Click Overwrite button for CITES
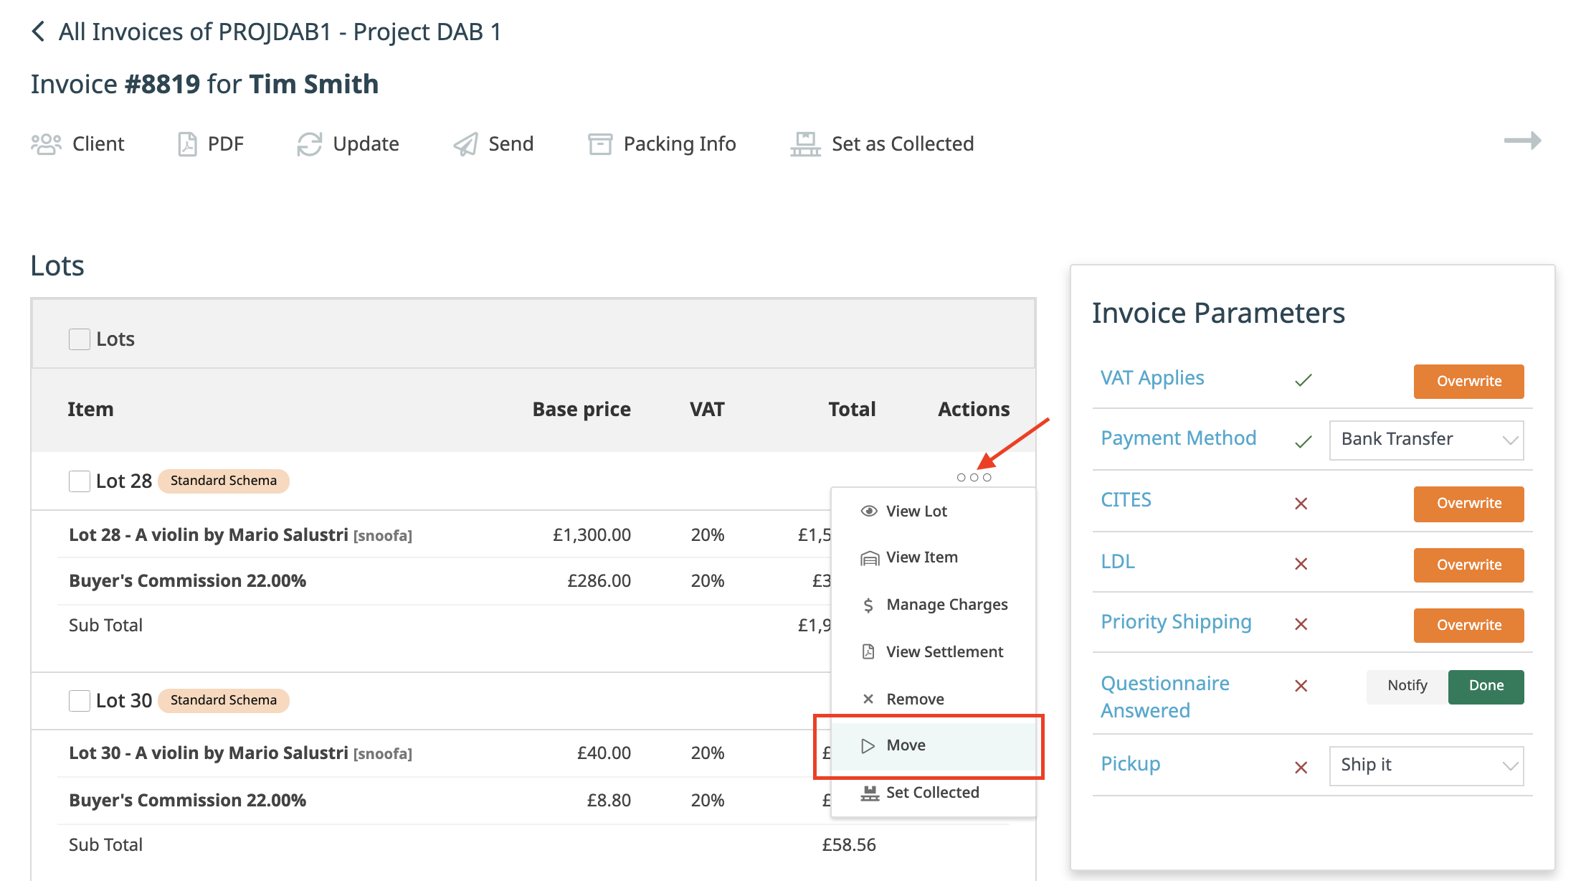1586x881 pixels. (x=1468, y=504)
